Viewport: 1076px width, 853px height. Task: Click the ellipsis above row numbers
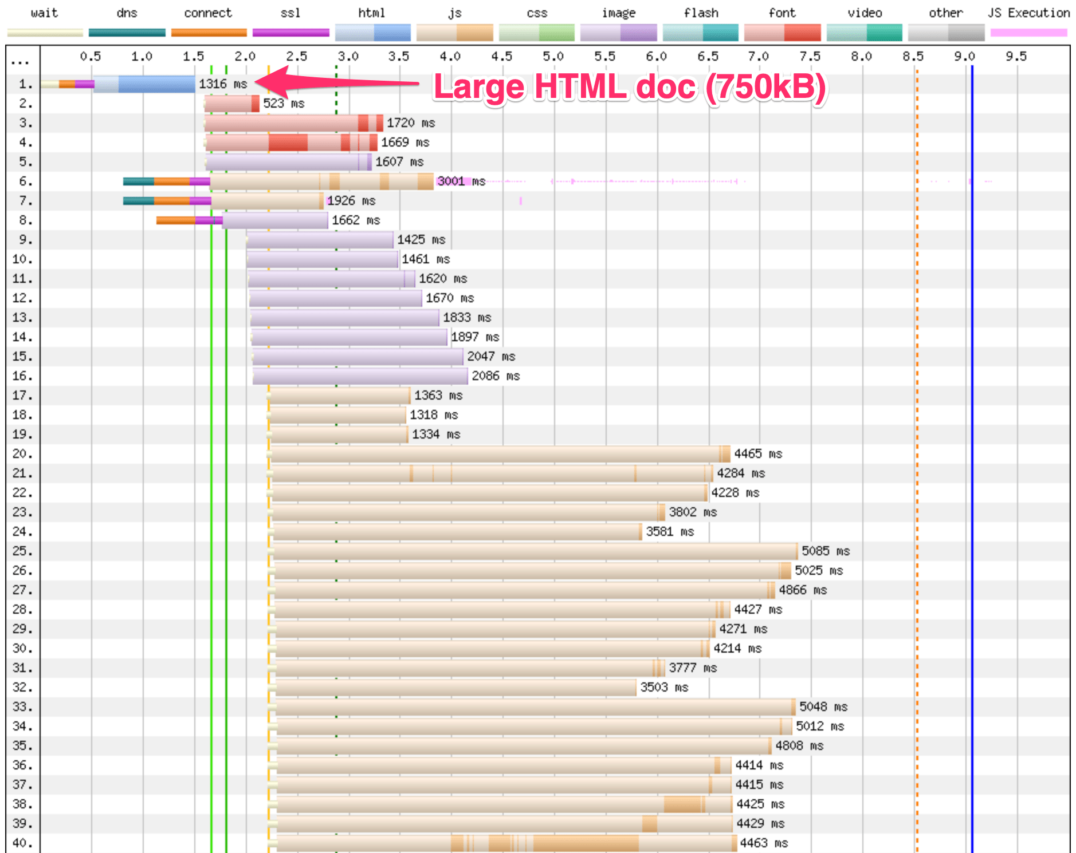tap(20, 62)
